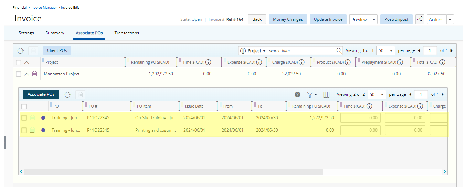The width and height of the screenshot is (467, 191).
Task: Click the refresh icon beside Associate POs
Action: click(x=68, y=94)
